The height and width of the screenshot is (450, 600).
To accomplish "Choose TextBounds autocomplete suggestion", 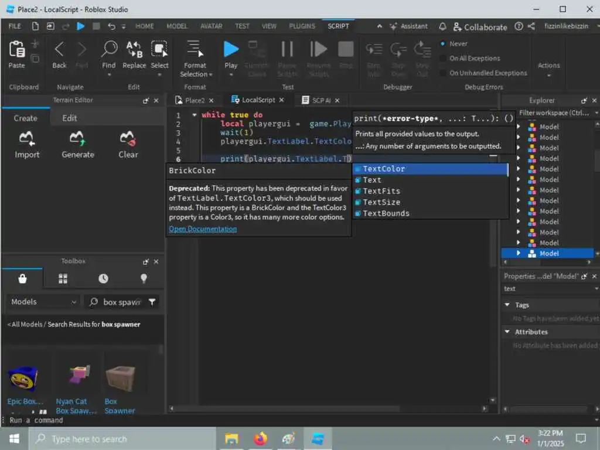I will tap(430, 213).
